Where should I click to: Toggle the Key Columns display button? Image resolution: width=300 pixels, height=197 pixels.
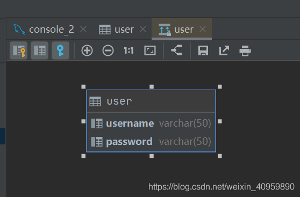pos(19,50)
